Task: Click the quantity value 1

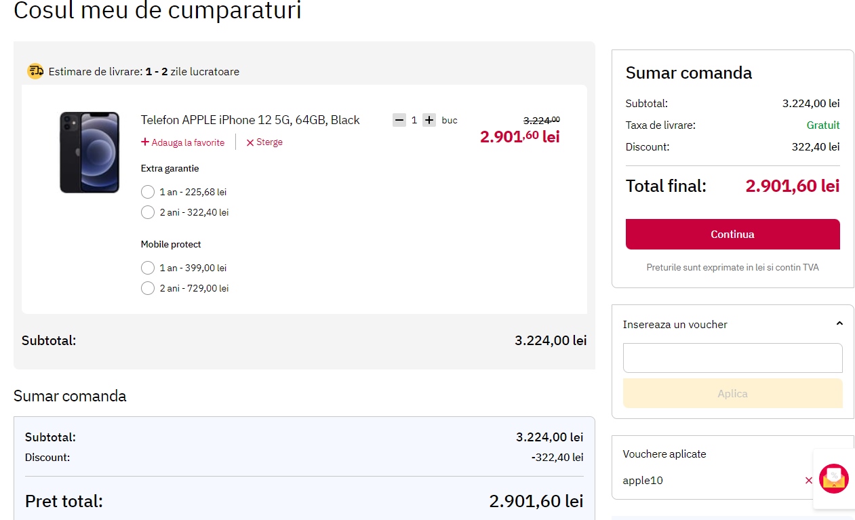Action: coord(414,120)
